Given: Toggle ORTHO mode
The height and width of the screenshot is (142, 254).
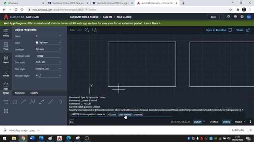Looking at the screenshot, I should [x=226, y=122].
